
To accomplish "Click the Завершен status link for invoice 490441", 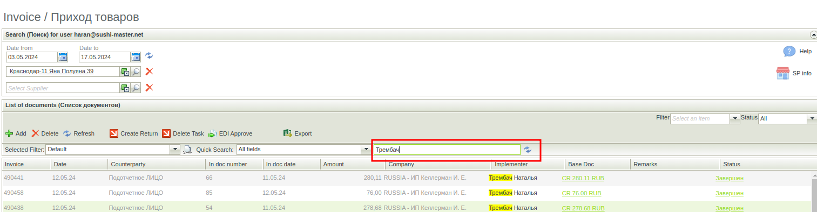I will tap(730, 178).
